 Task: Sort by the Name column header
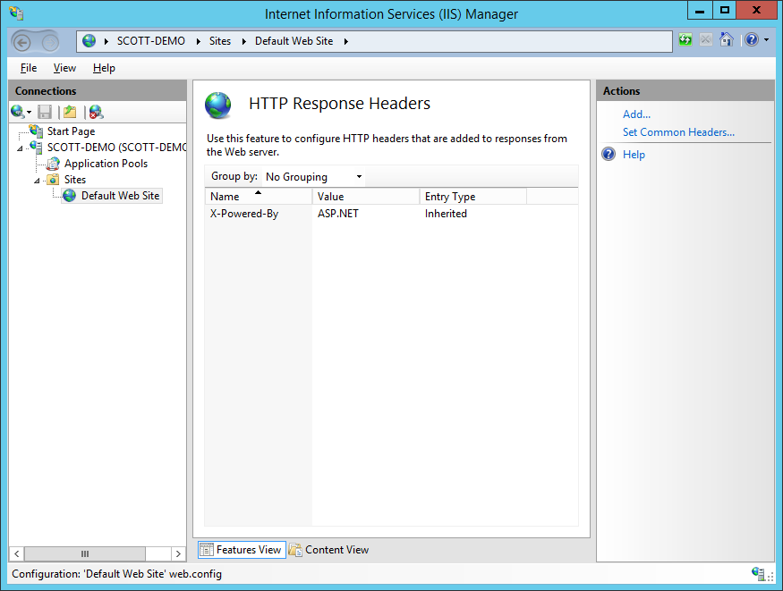pos(259,196)
